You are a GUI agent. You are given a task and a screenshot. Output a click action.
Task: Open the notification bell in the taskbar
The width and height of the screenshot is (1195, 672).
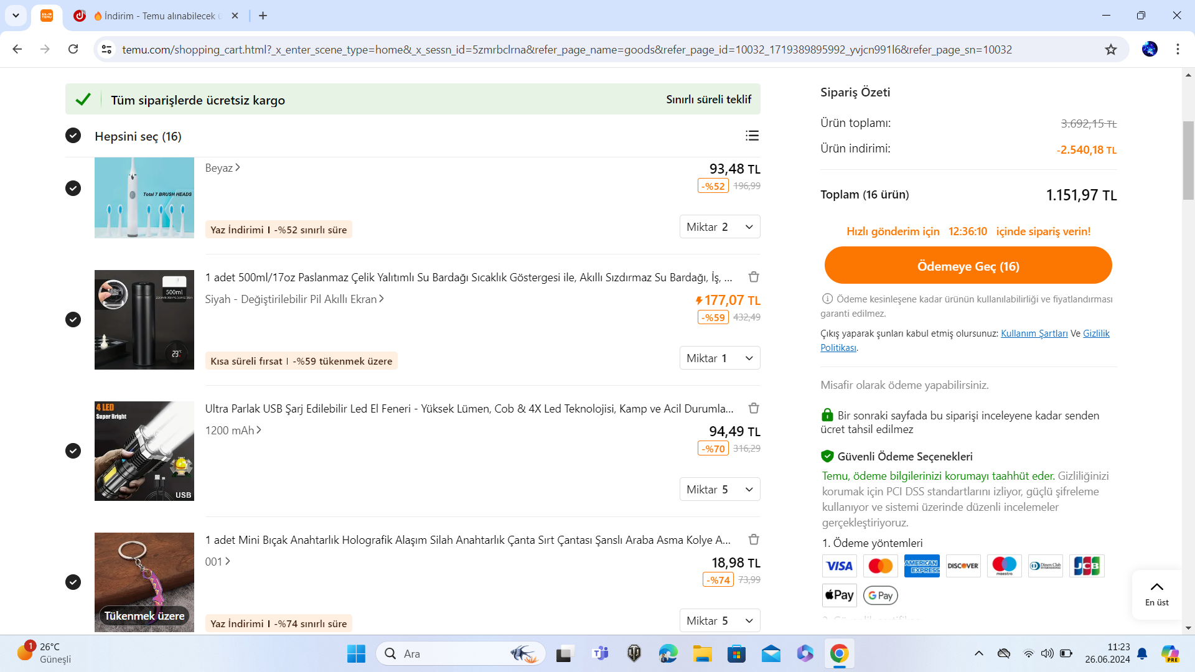coord(1142,653)
